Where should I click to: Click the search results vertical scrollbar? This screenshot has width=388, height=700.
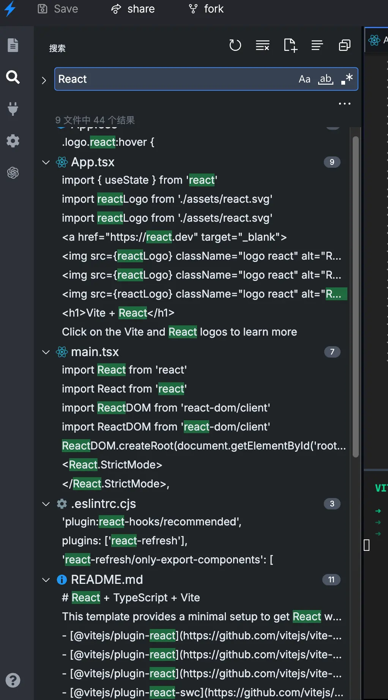356,296
